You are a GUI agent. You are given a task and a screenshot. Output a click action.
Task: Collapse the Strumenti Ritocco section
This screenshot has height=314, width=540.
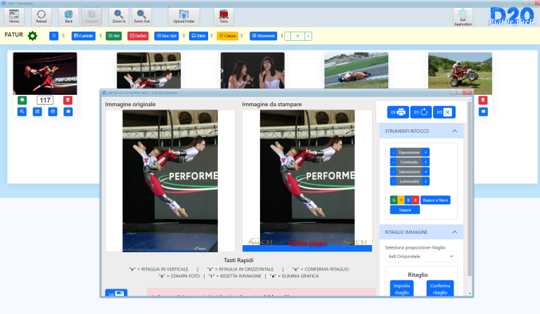tap(454, 131)
